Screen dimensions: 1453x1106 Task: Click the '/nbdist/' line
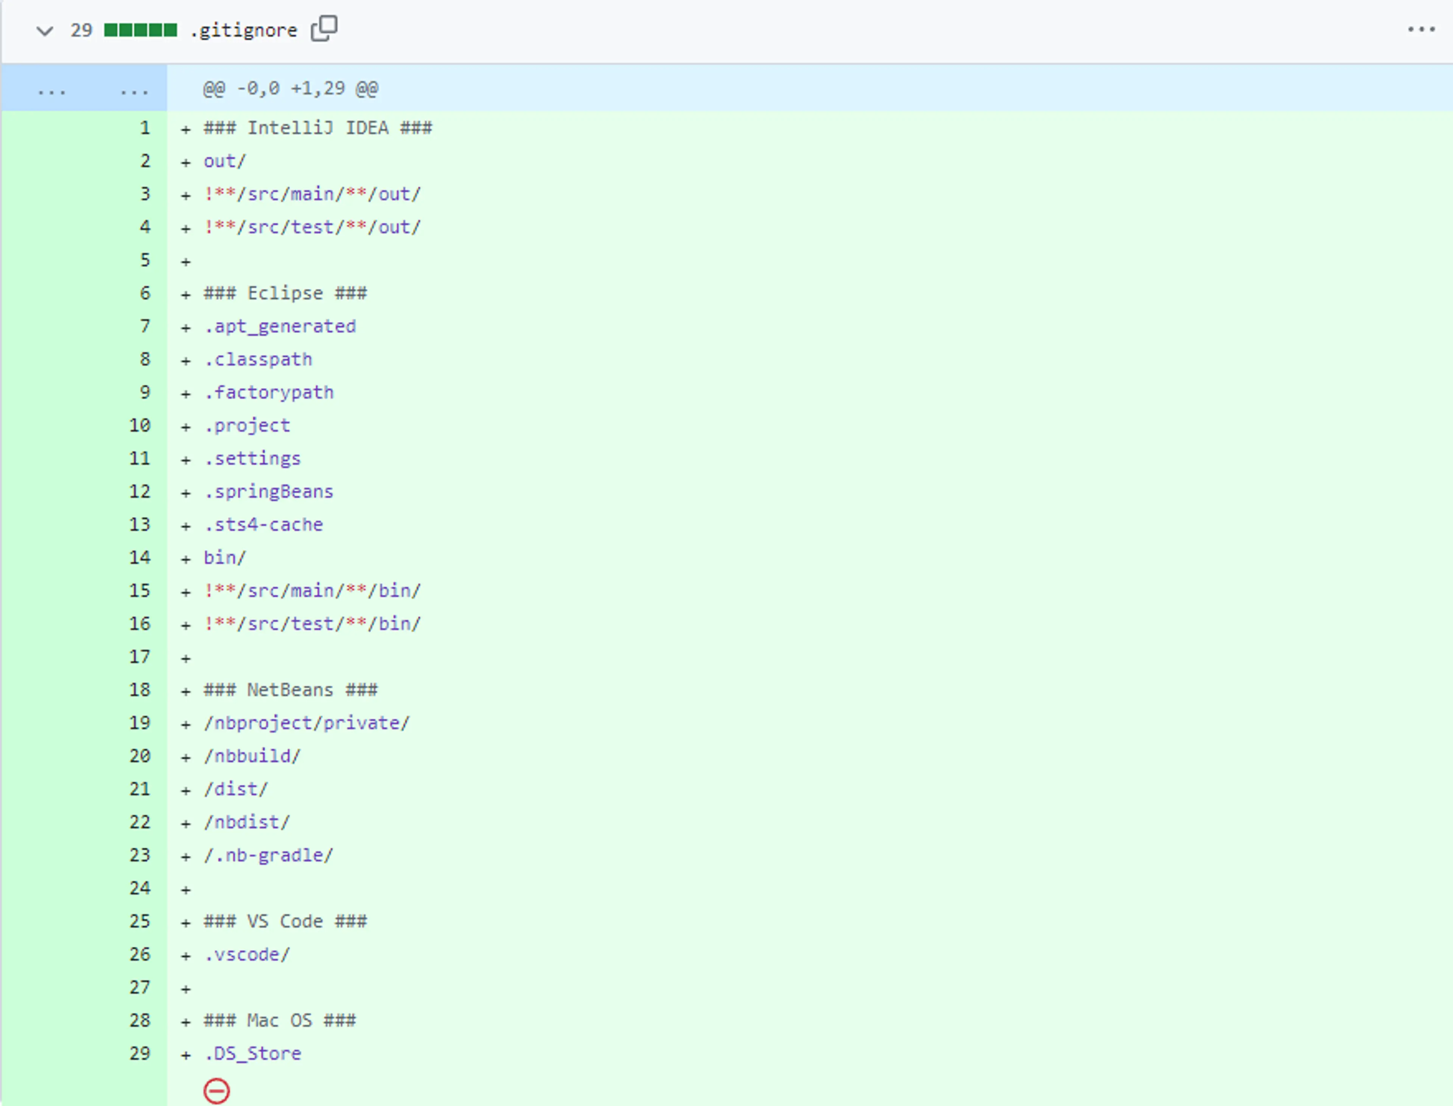(x=247, y=821)
